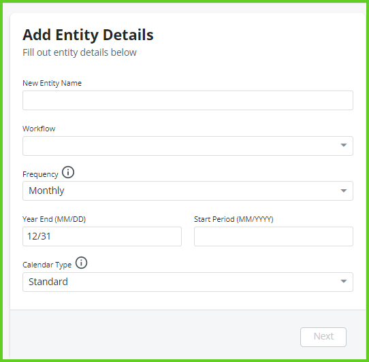Click the 'Start Period (MM/YYYY)' label

[234, 219]
